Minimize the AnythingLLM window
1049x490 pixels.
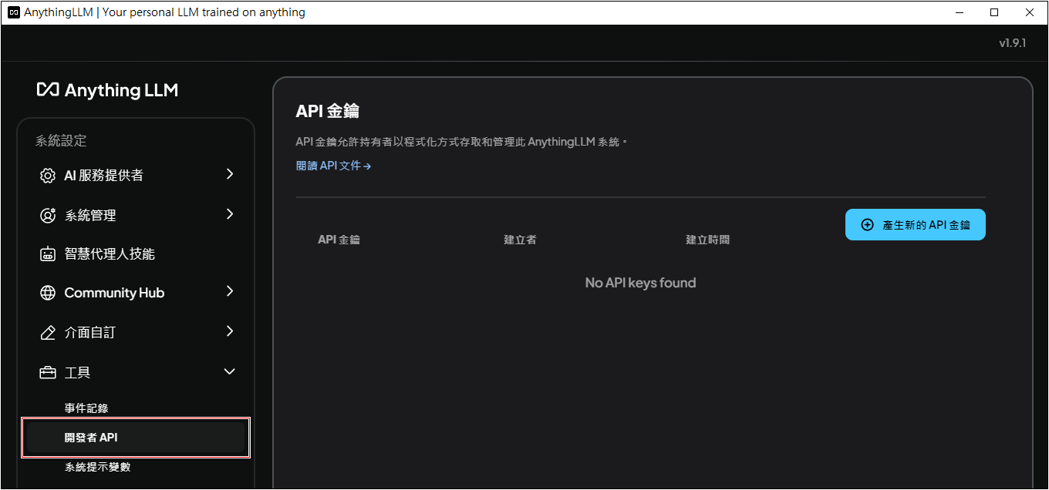click(x=959, y=12)
